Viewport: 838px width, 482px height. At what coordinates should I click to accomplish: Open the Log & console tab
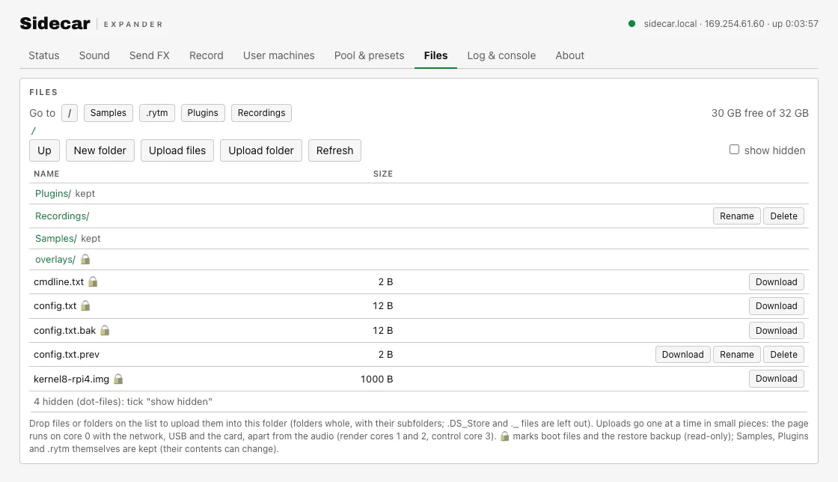(501, 55)
